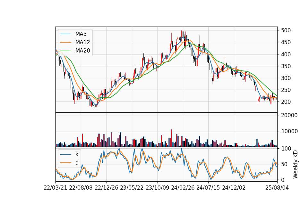Screen dimensions: 308x221
Task: Click the Weekly KD axis label
Action: click(x=295, y=164)
